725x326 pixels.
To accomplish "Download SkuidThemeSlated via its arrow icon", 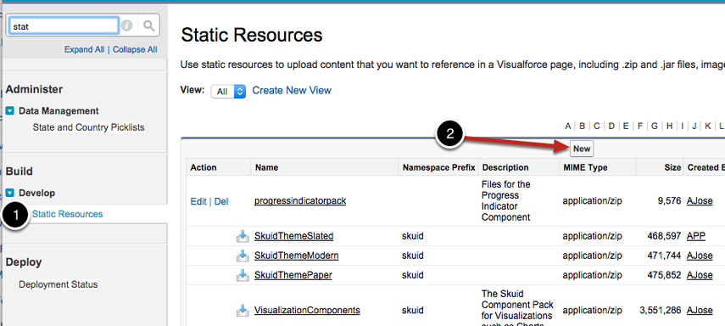I will click(x=243, y=236).
